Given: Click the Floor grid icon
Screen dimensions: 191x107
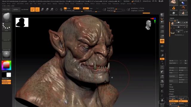Looking at the screenshot, I should pyautogui.click(x=162, y=46).
